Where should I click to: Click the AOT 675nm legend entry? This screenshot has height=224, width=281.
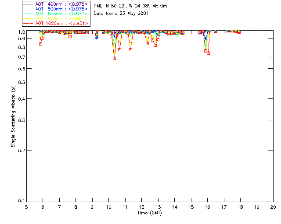click(x=56, y=14)
